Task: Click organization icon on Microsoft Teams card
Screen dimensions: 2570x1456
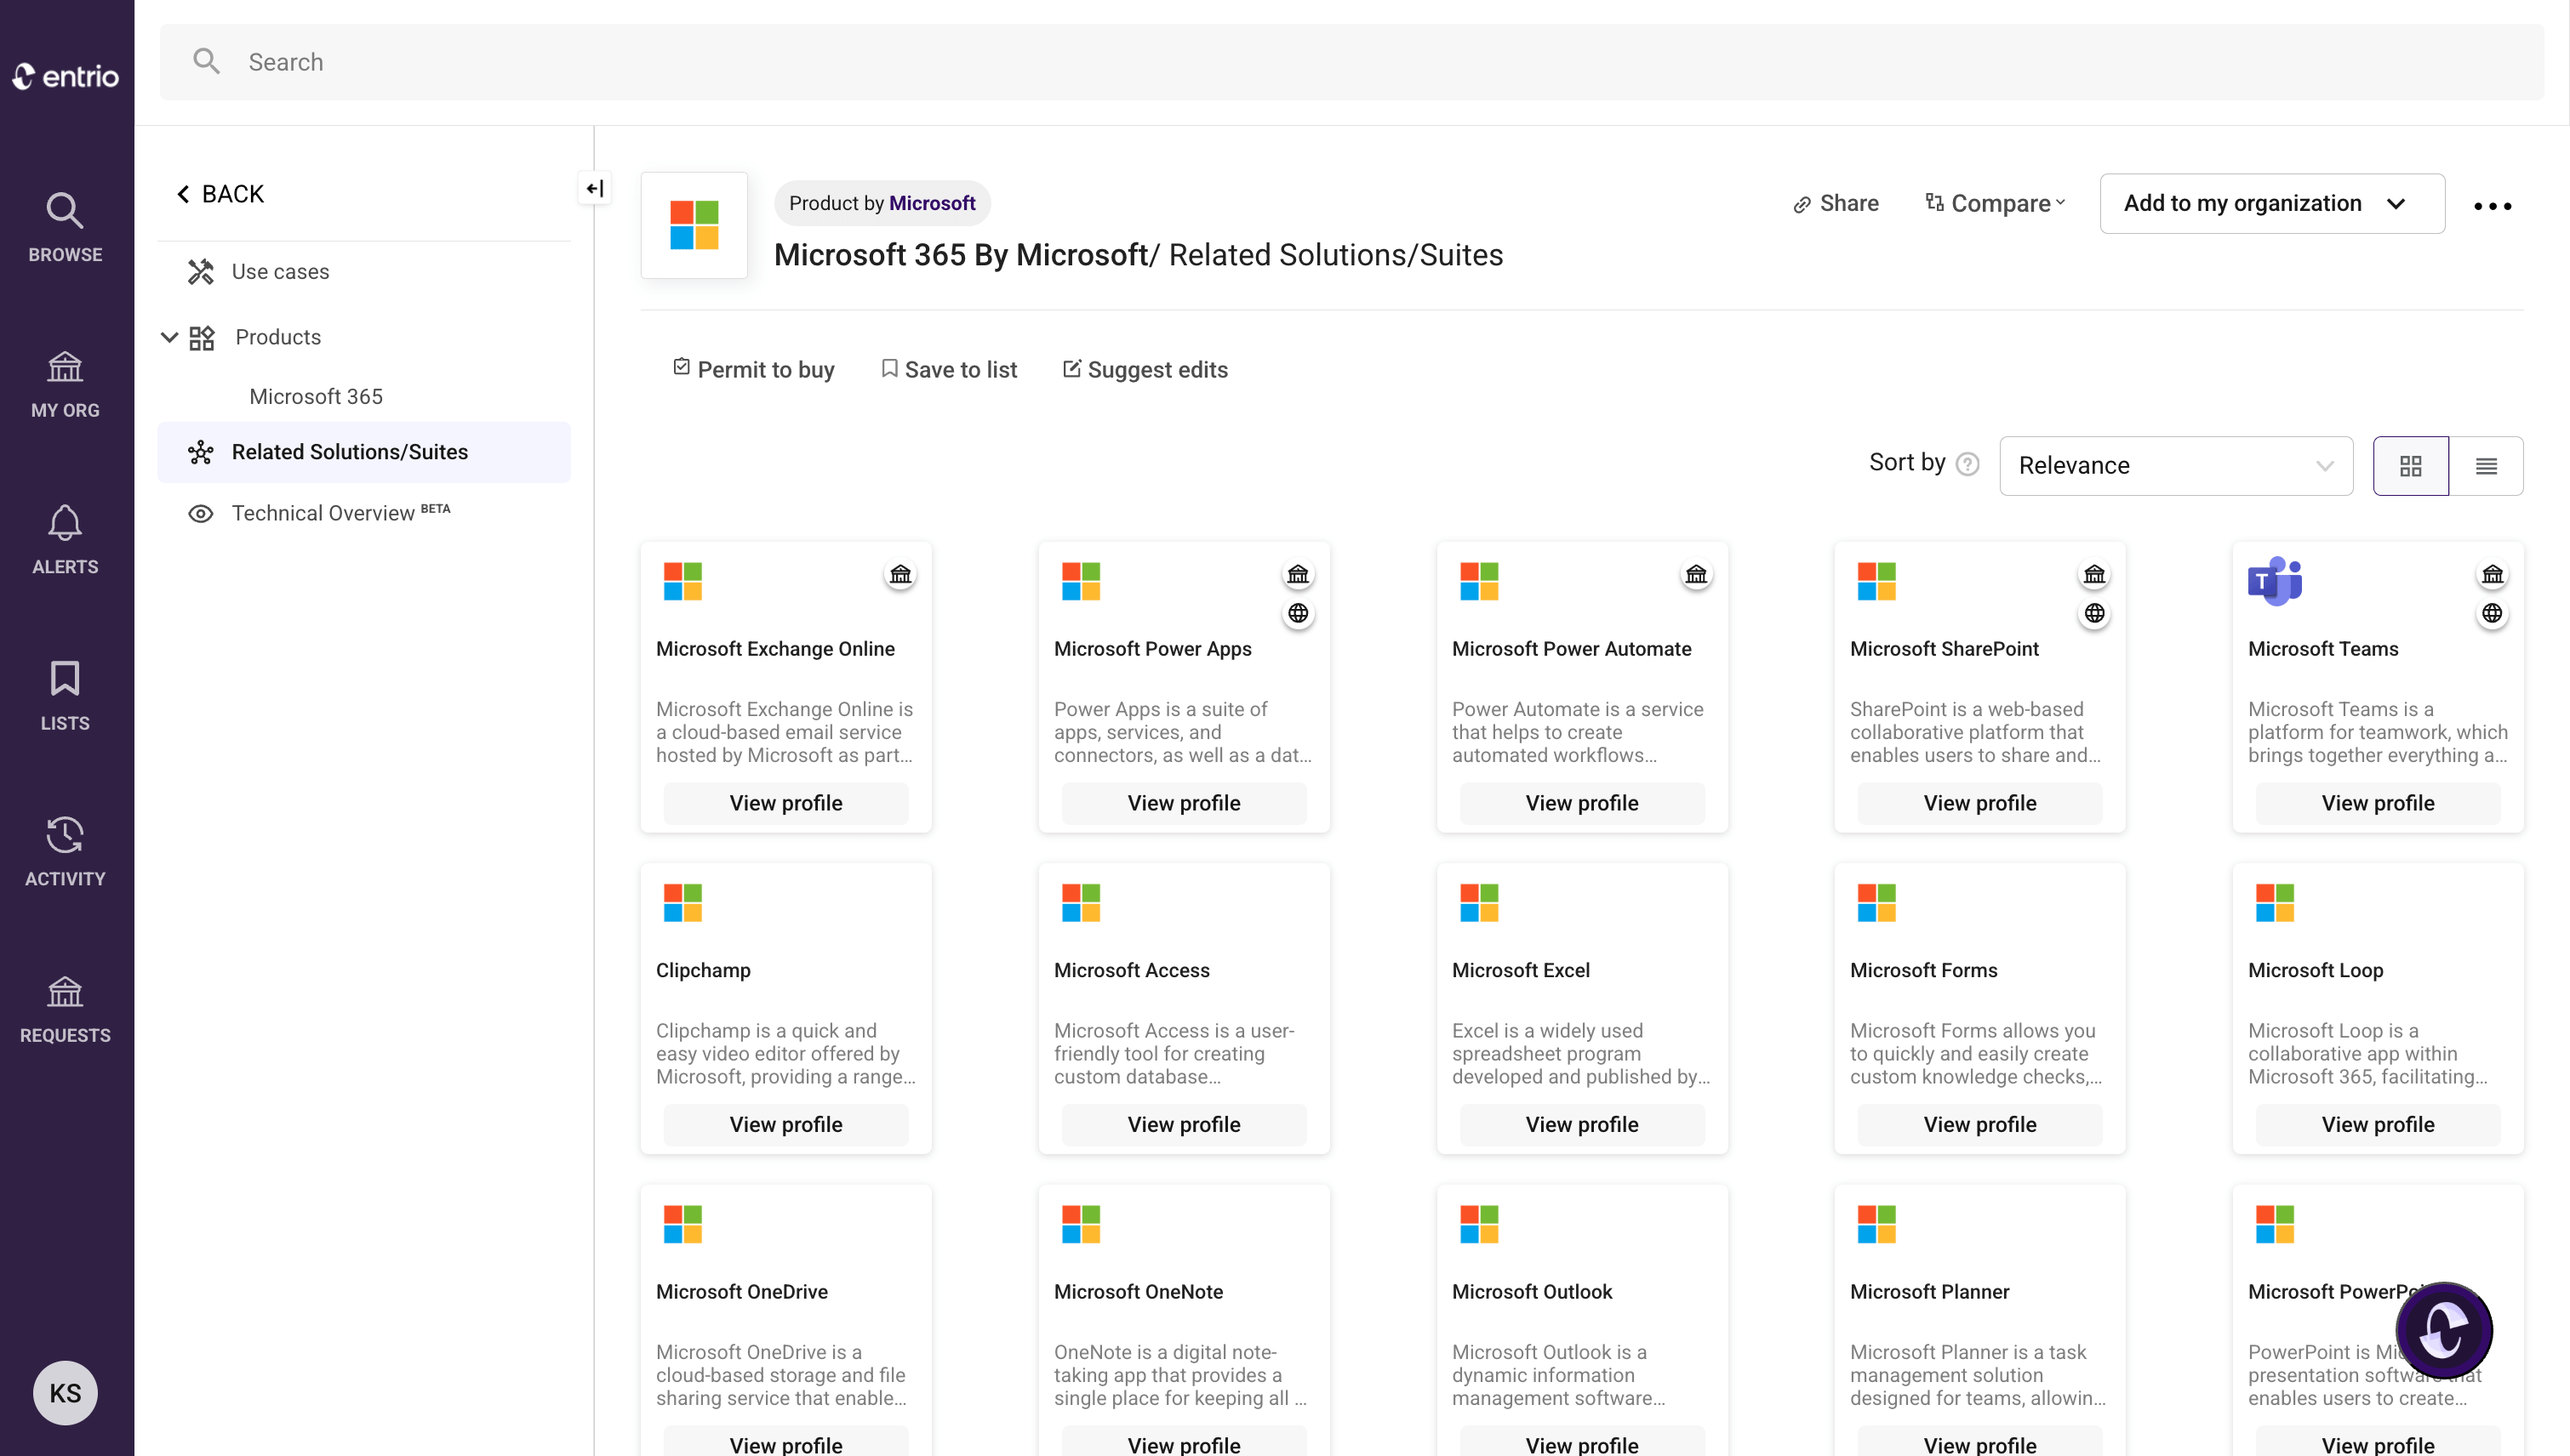Action: pos(2492,574)
